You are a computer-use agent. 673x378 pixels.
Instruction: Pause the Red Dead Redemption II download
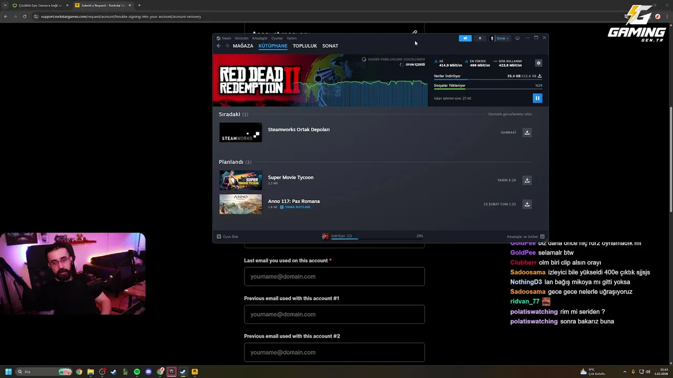point(537,98)
